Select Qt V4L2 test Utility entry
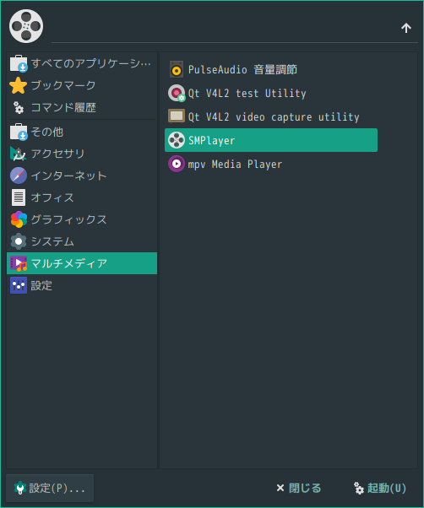 [271, 94]
